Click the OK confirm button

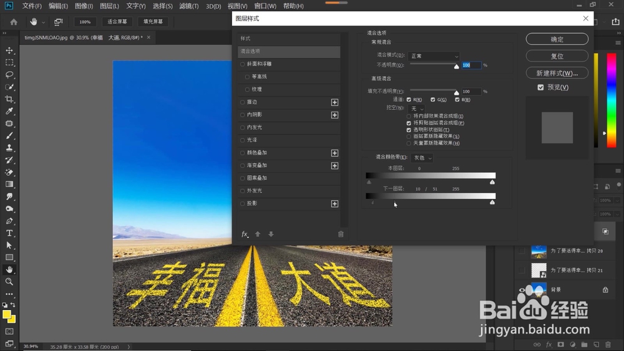pyautogui.click(x=557, y=39)
